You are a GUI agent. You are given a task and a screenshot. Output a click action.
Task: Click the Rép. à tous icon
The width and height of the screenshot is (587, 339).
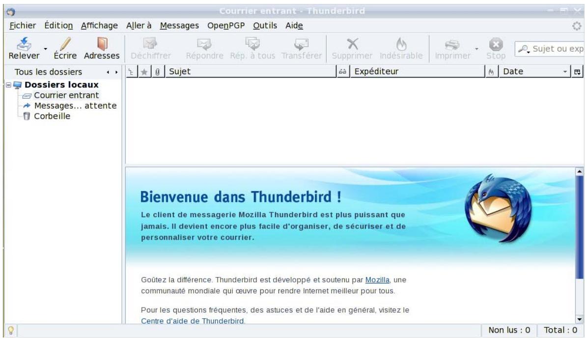coord(252,43)
